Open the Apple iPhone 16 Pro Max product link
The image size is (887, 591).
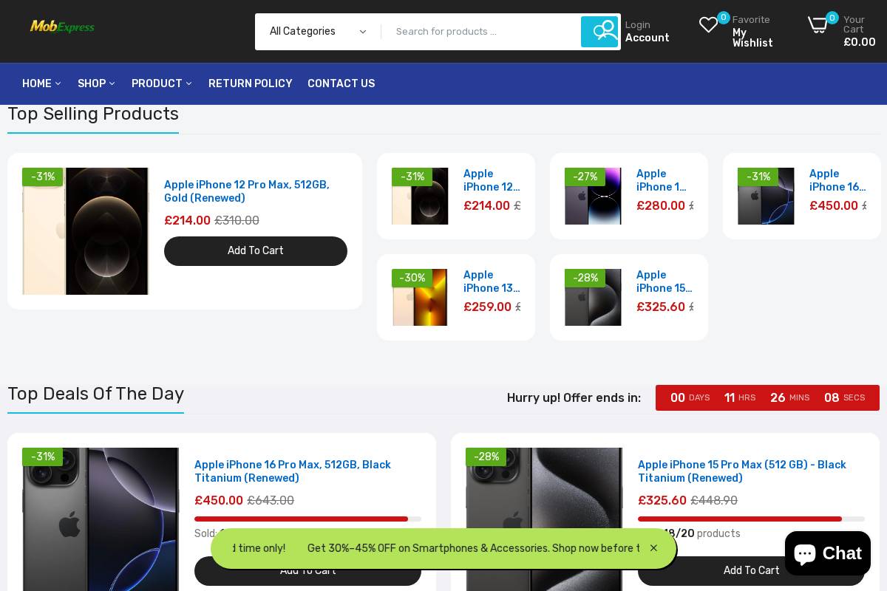point(293,471)
